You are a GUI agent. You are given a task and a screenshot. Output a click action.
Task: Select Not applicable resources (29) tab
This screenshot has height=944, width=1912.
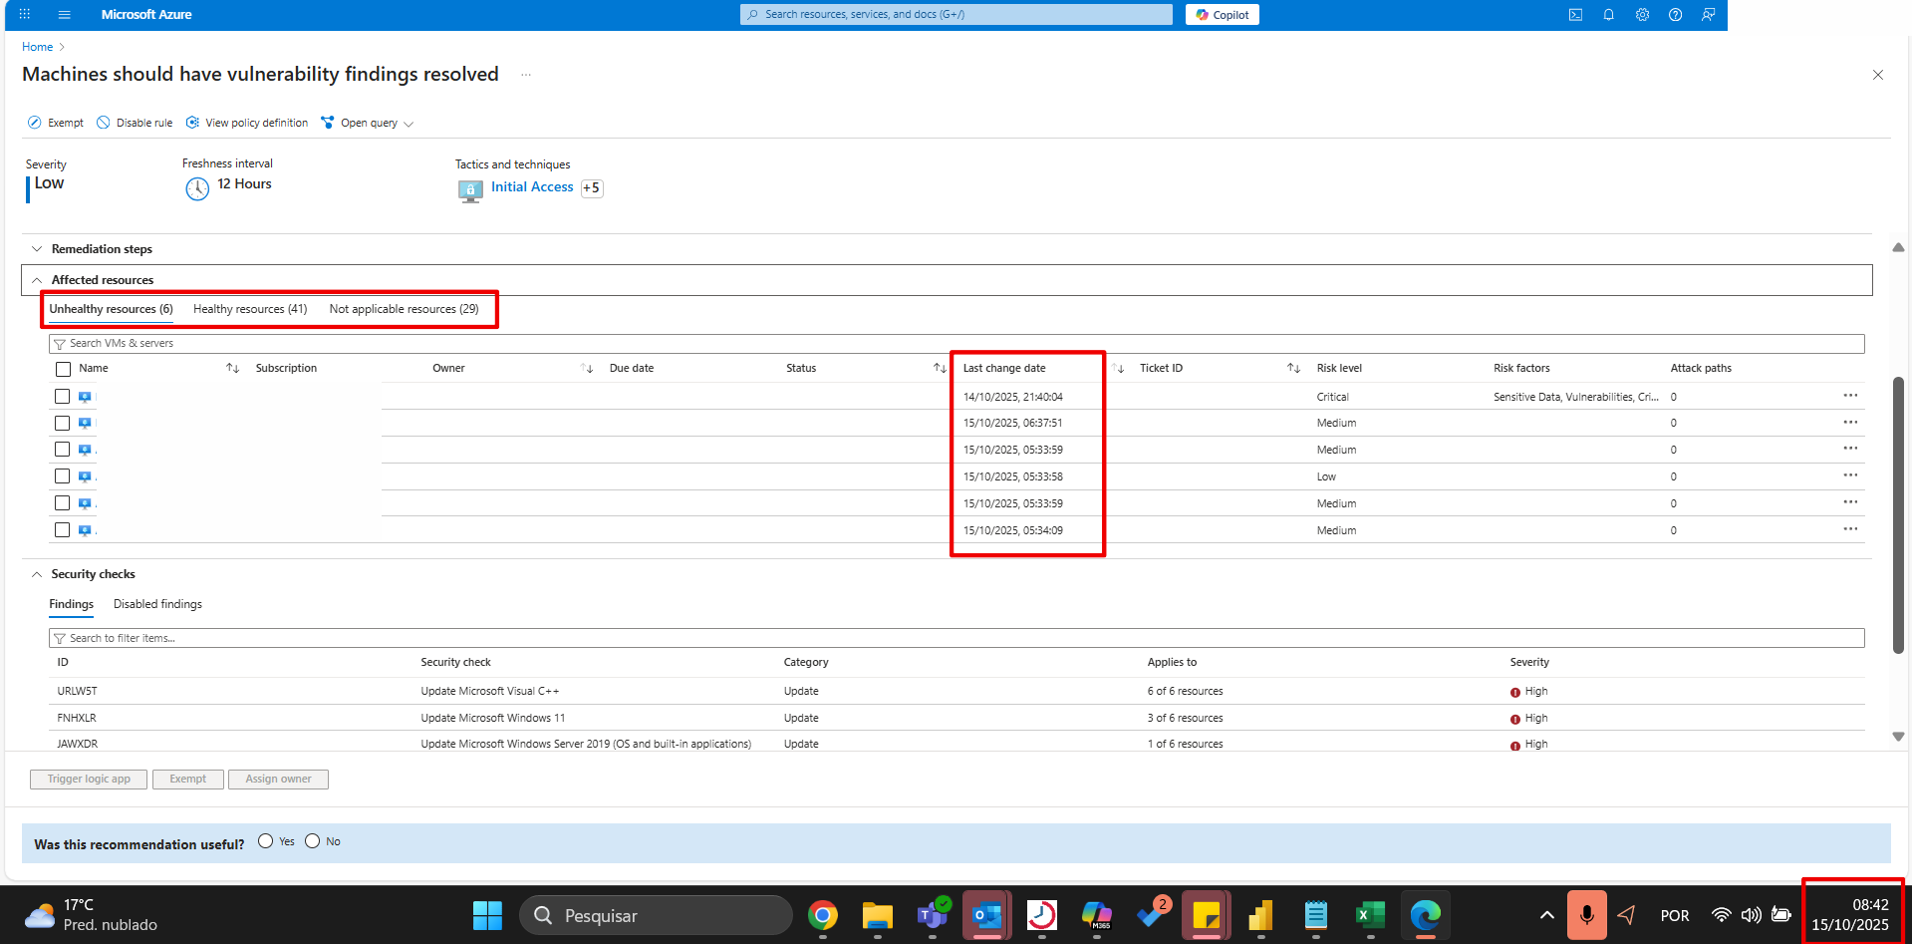point(404,309)
